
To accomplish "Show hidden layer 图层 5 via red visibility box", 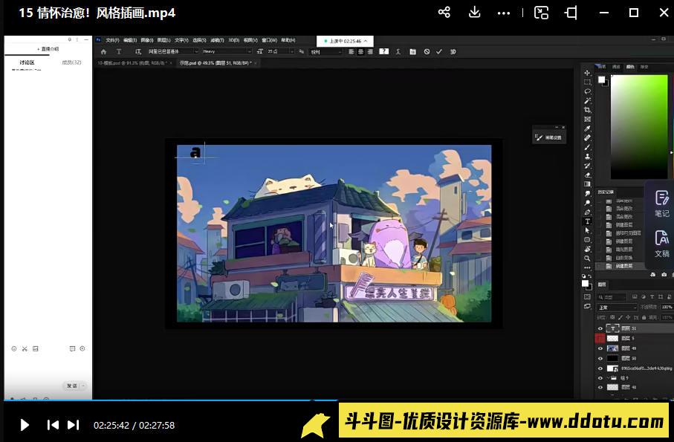I will pyautogui.click(x=600, y=339).
